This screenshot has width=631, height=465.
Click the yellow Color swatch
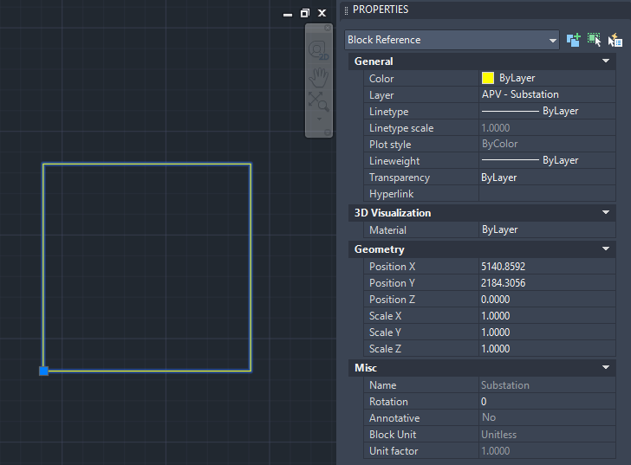pyautogui.click(x=488, y=78)
